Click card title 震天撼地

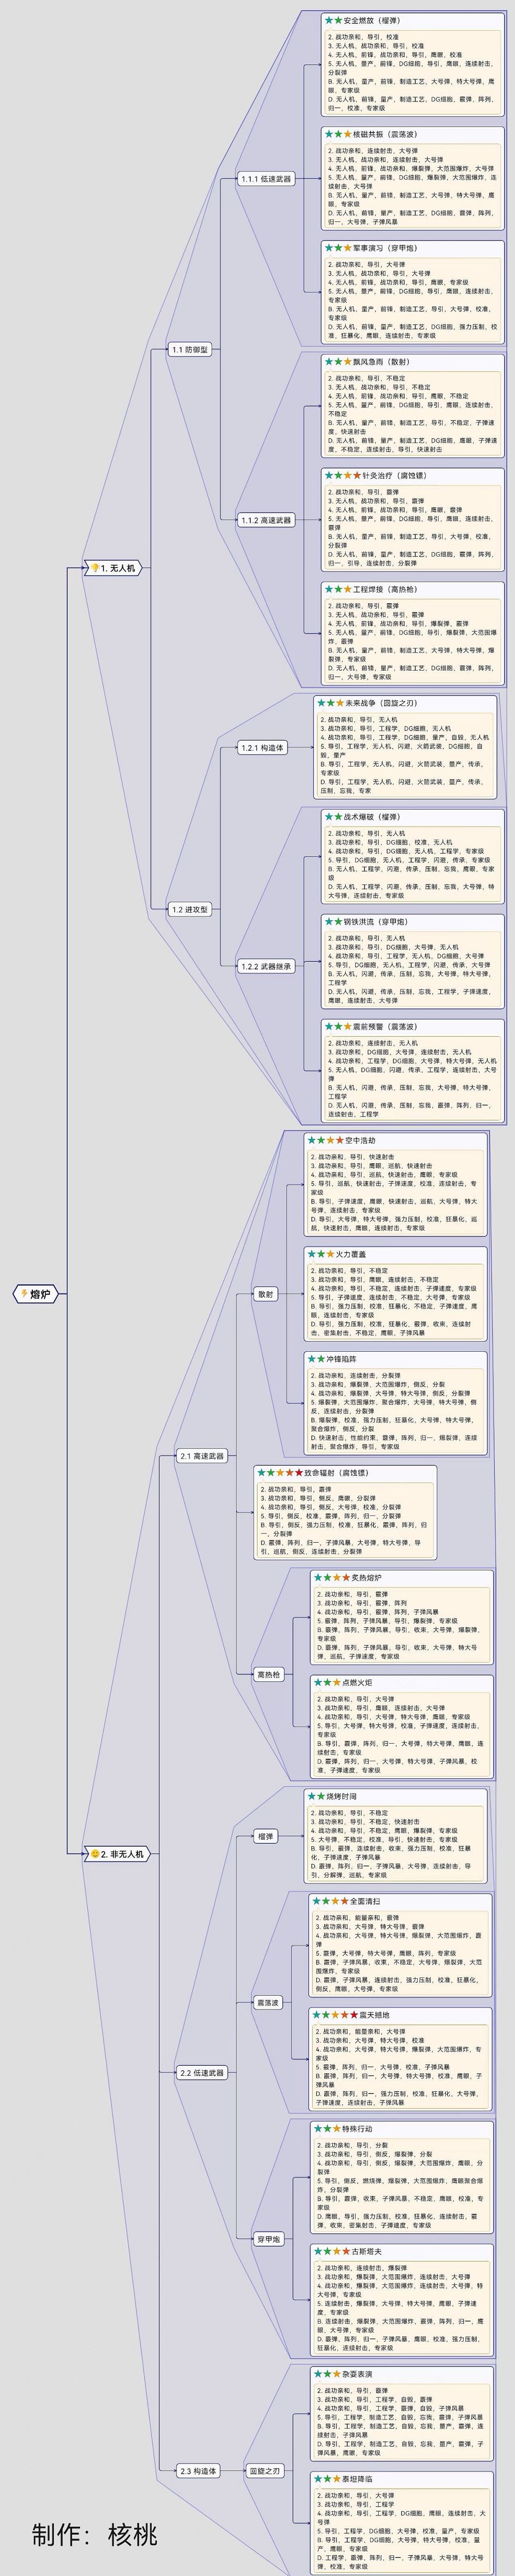[x=375, y=2015]
